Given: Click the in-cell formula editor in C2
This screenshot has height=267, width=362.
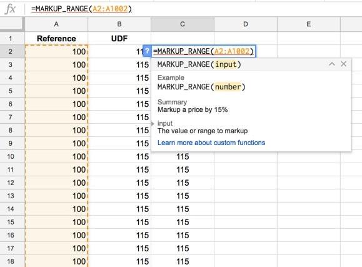Looking at the screenshot, I should [203, 51].
